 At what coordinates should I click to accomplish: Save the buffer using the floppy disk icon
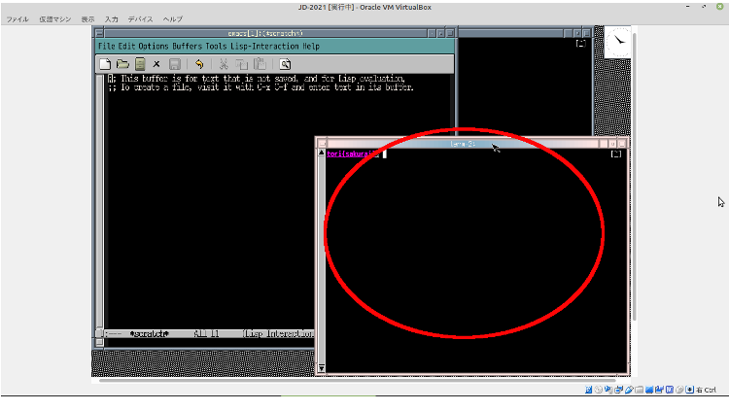click(x=174, y=64)
